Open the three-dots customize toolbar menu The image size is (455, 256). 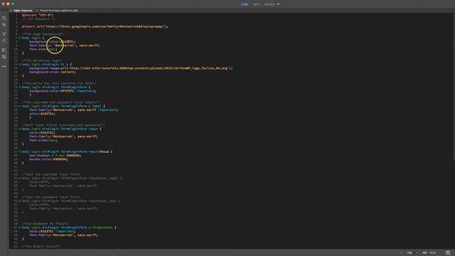click(x=4, y=66)
